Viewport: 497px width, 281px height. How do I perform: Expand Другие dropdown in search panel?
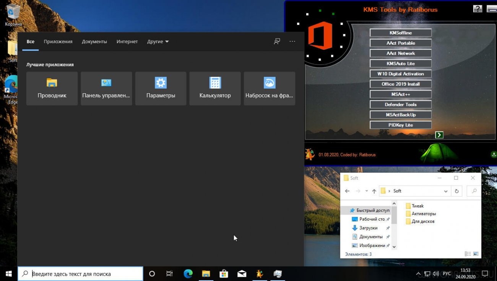point(158,41)
